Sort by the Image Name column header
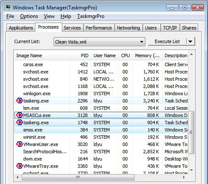Screen dimensions: 208x184 coord(42,55)
